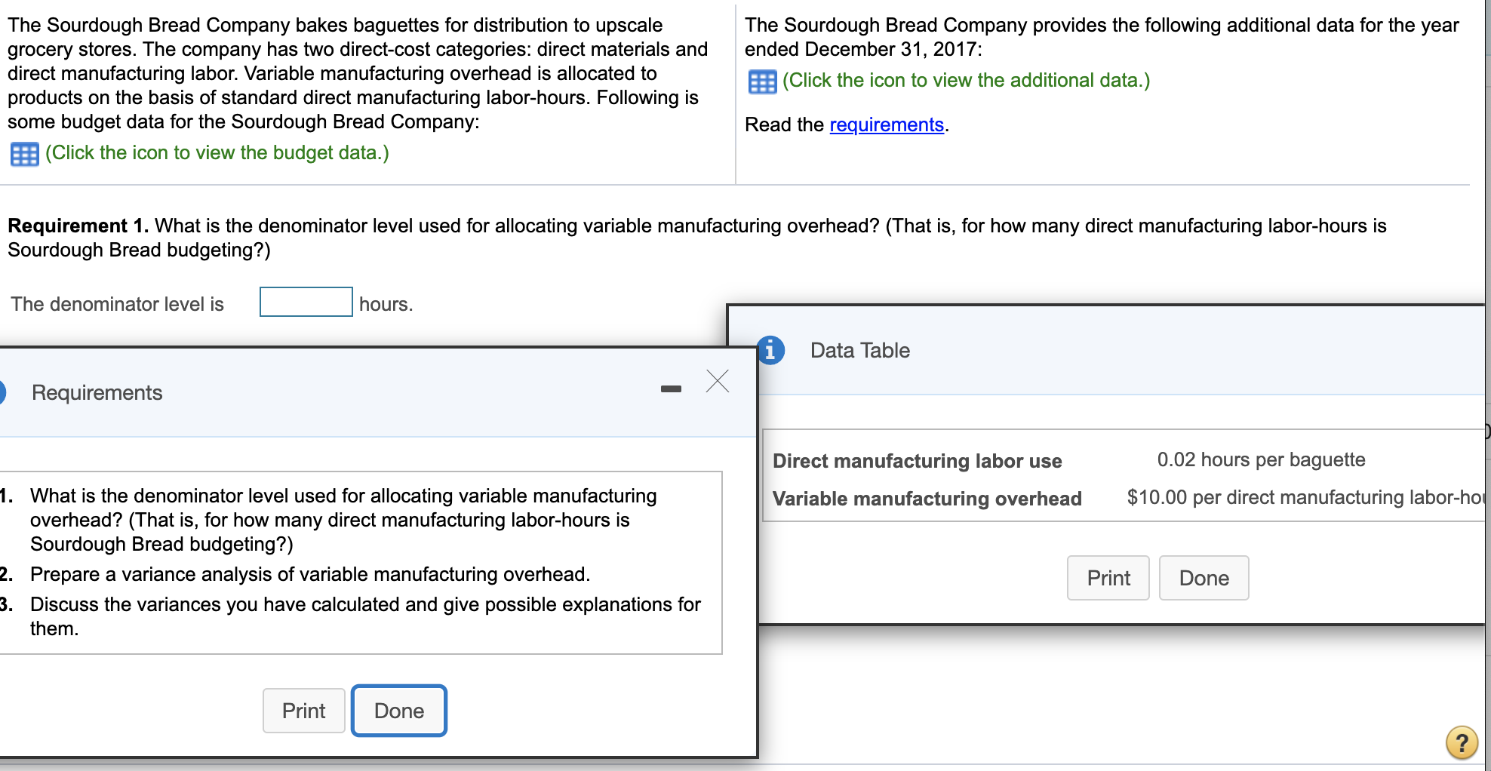1491x771 pixels.
Task: Focus the denominator level hours input field
Action: 306,302
